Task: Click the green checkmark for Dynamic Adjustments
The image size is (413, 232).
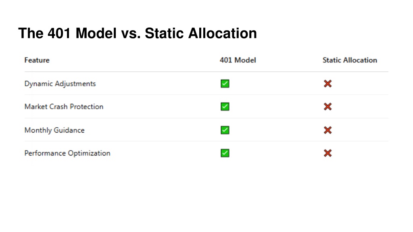Action: tap(225, 84)
